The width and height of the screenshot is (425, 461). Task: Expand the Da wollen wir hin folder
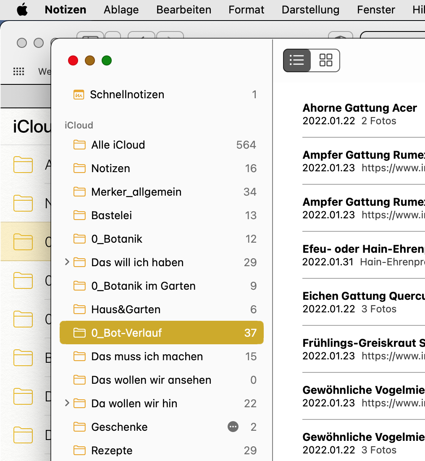[67, 403]
